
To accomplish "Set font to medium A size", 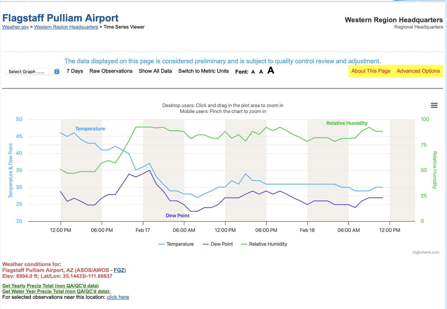I will pyautogui.click(x=261, y=71).
